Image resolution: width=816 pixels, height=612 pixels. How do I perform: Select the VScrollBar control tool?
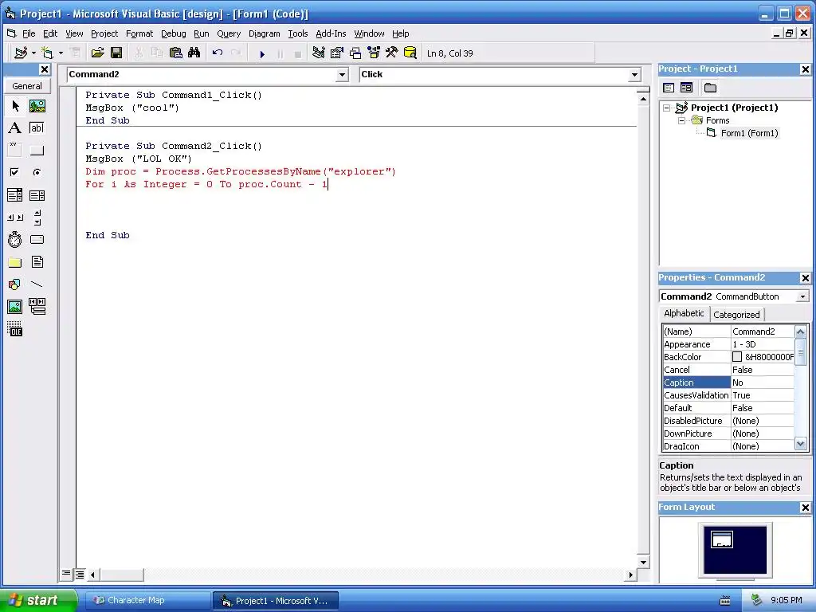37,218
